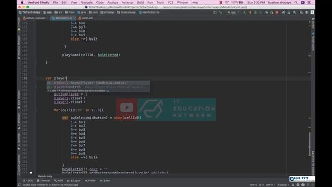Select 'playerControl' autocomplete suggestion
The height and width of the screenshot is (187, 332).
[x=98, y=87]
